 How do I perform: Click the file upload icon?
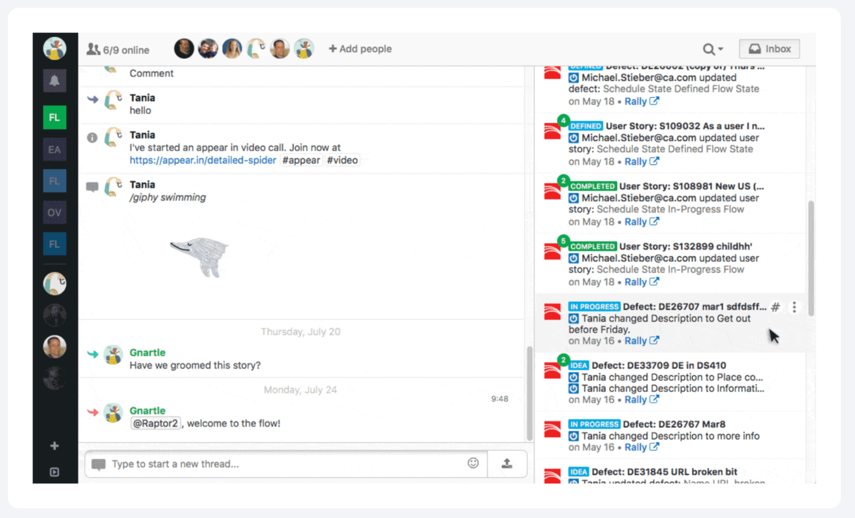click(x=507, y=463)
